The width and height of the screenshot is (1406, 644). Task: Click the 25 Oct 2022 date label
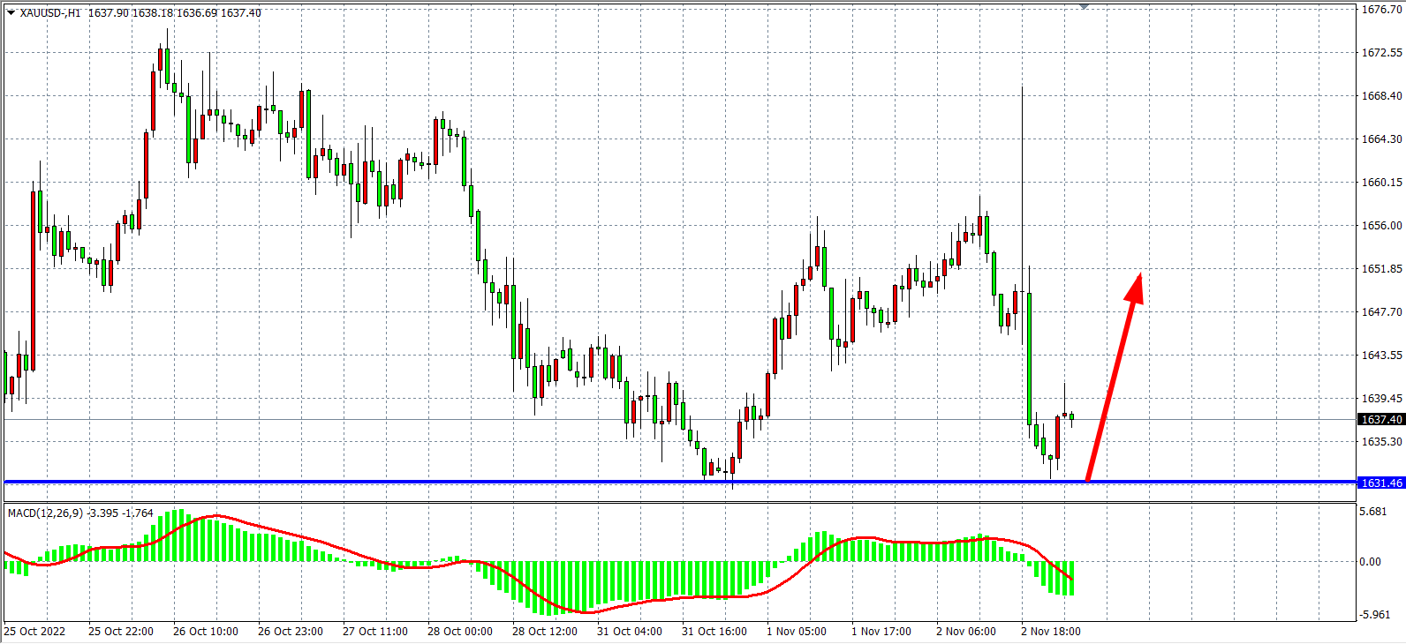[x=35, y=632]
